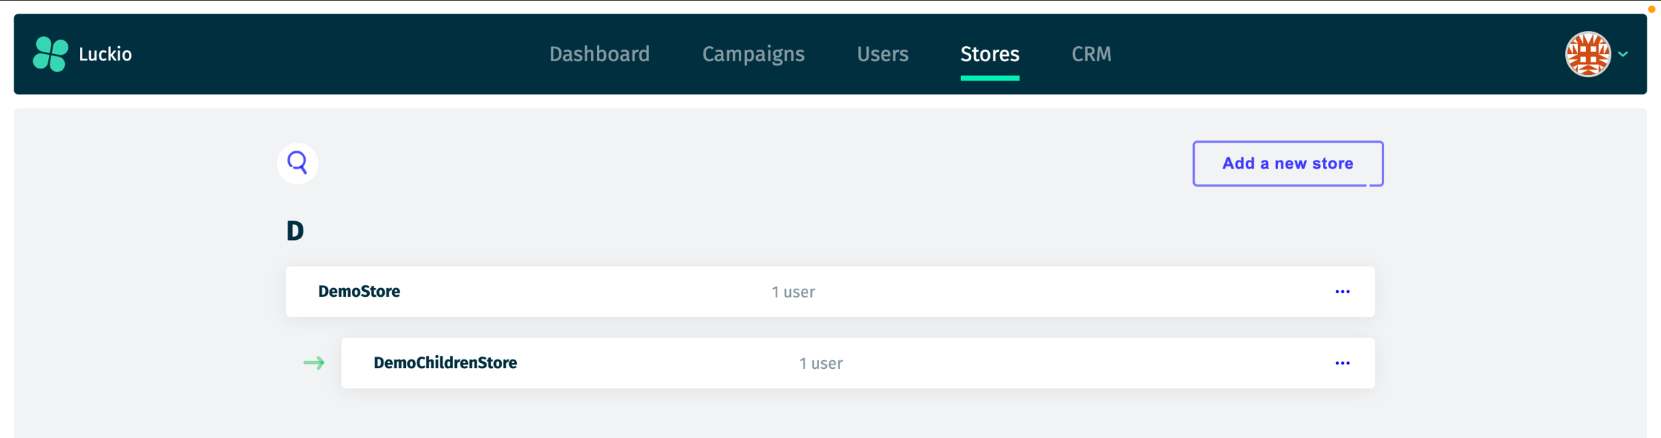Click the D section heading letter
Viewport: 1661px width, 438px height.
click(x=295, y=231)
